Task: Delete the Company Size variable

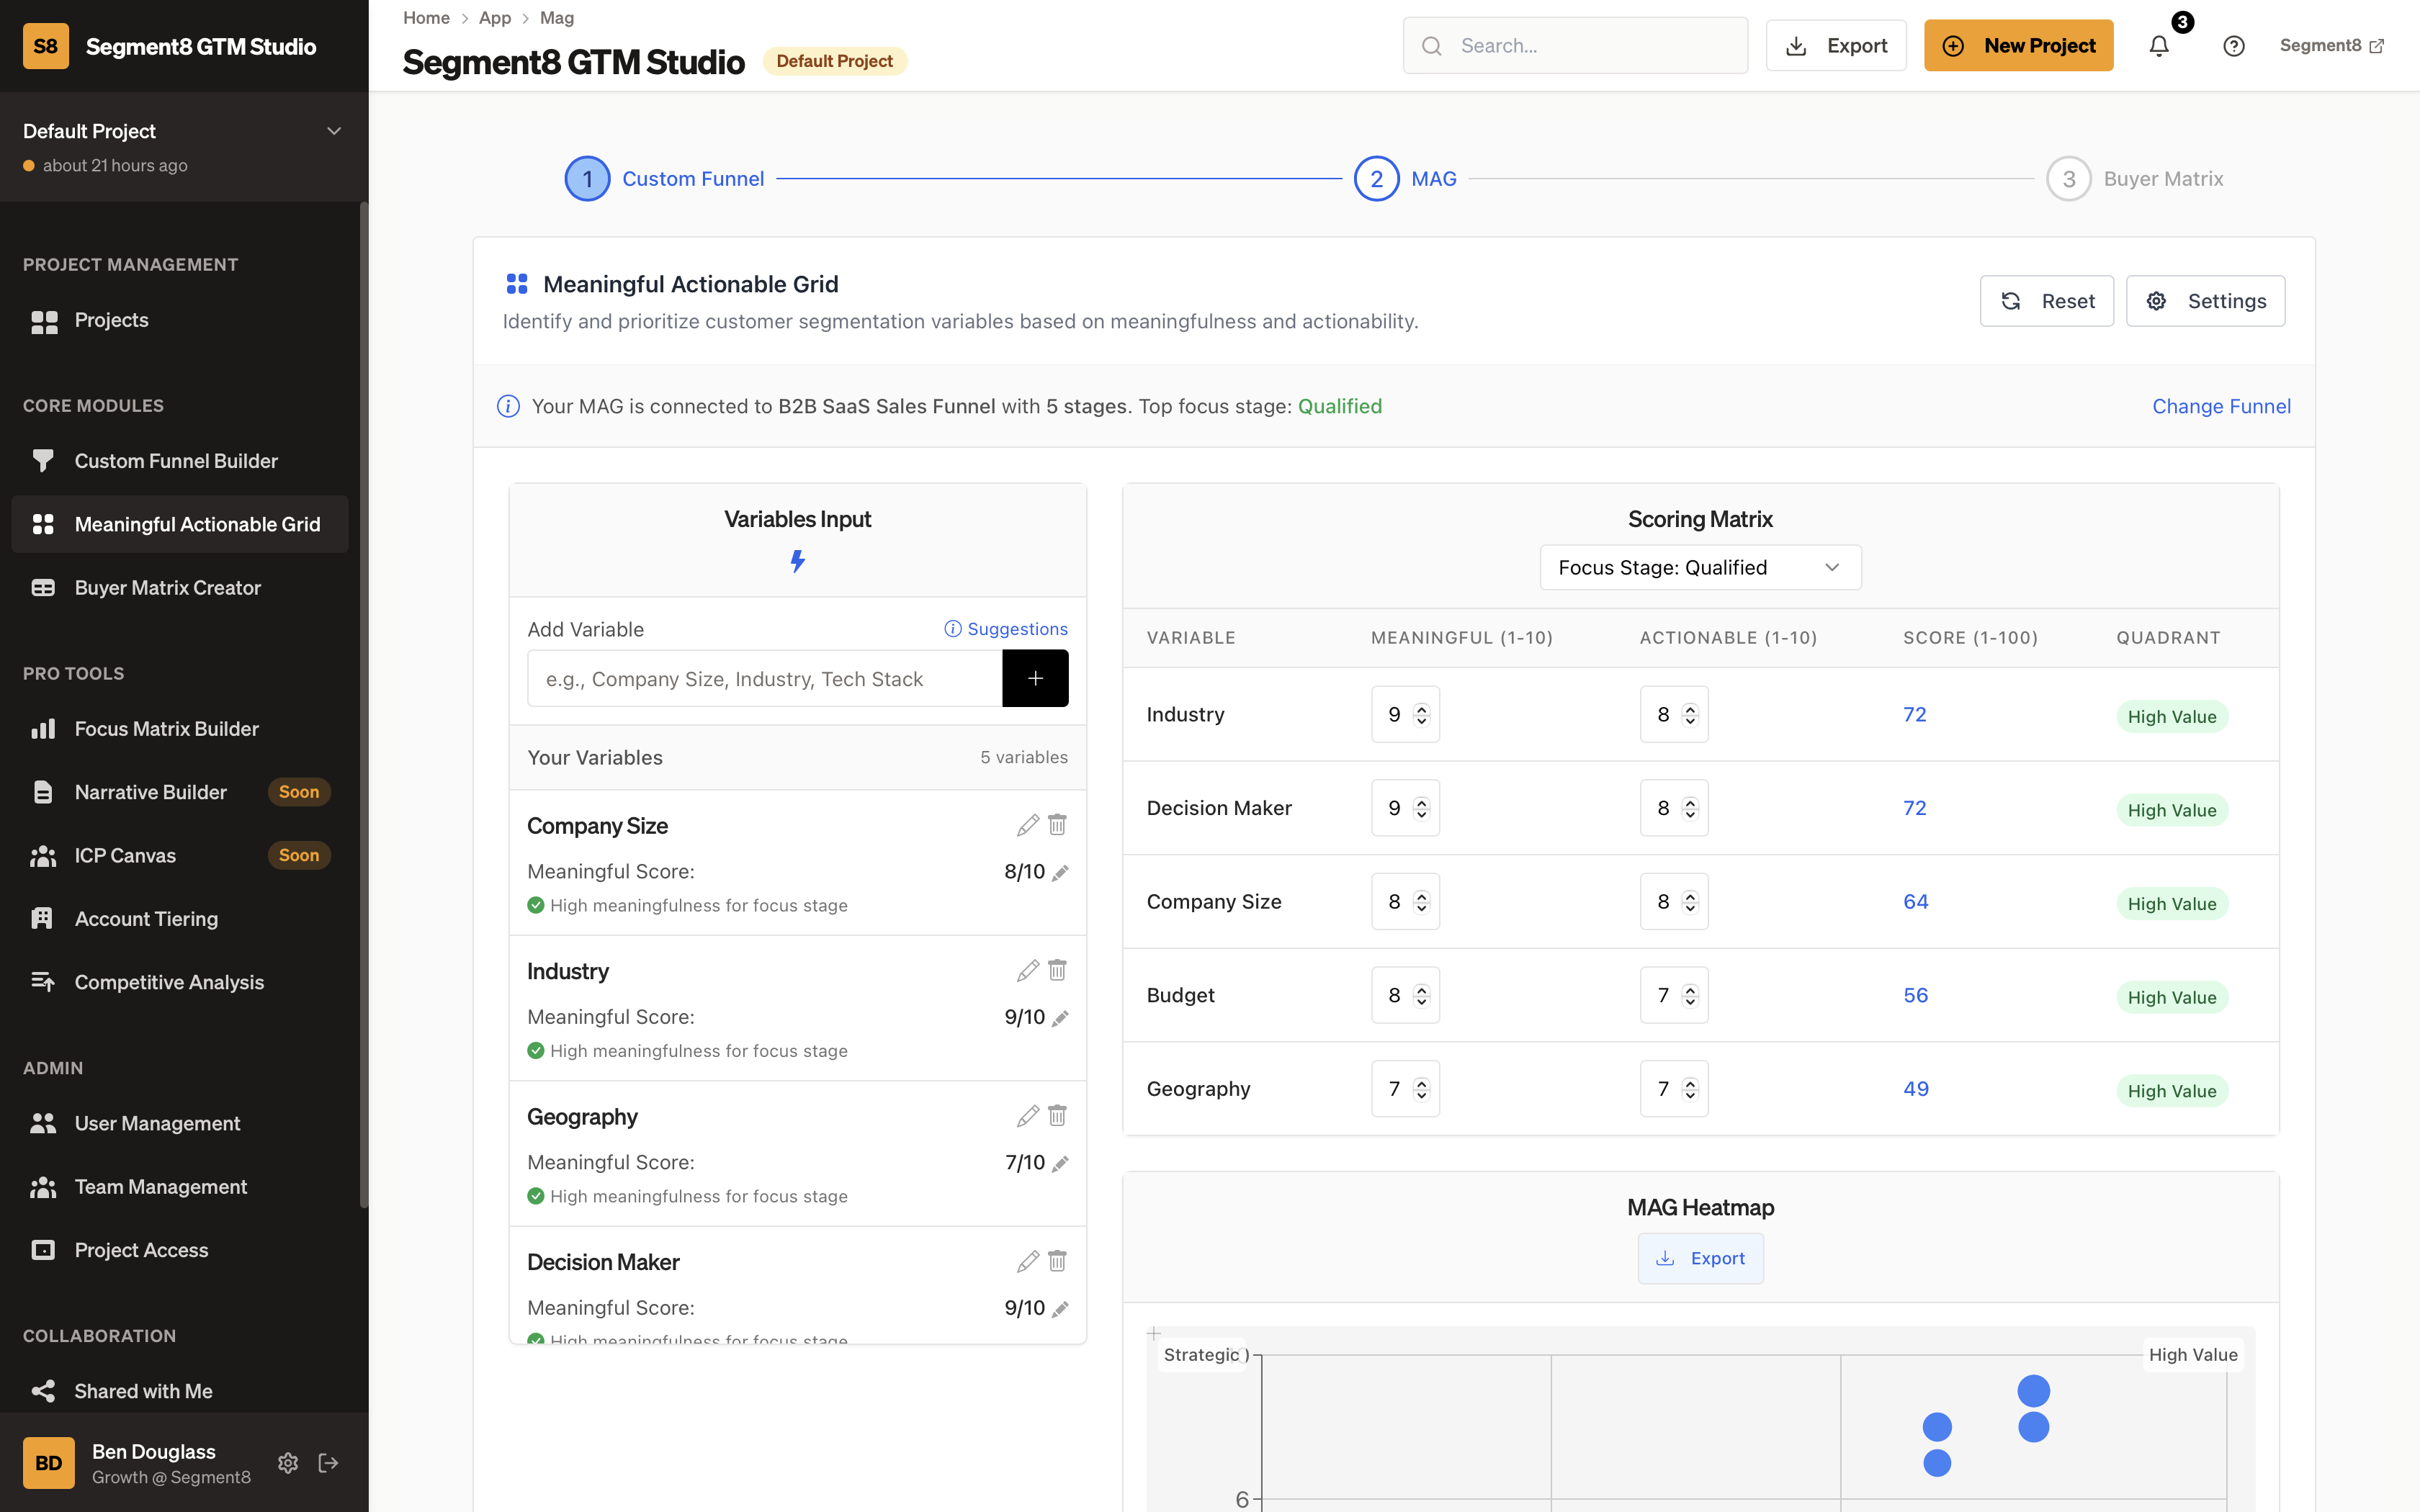Action: 1057,825
